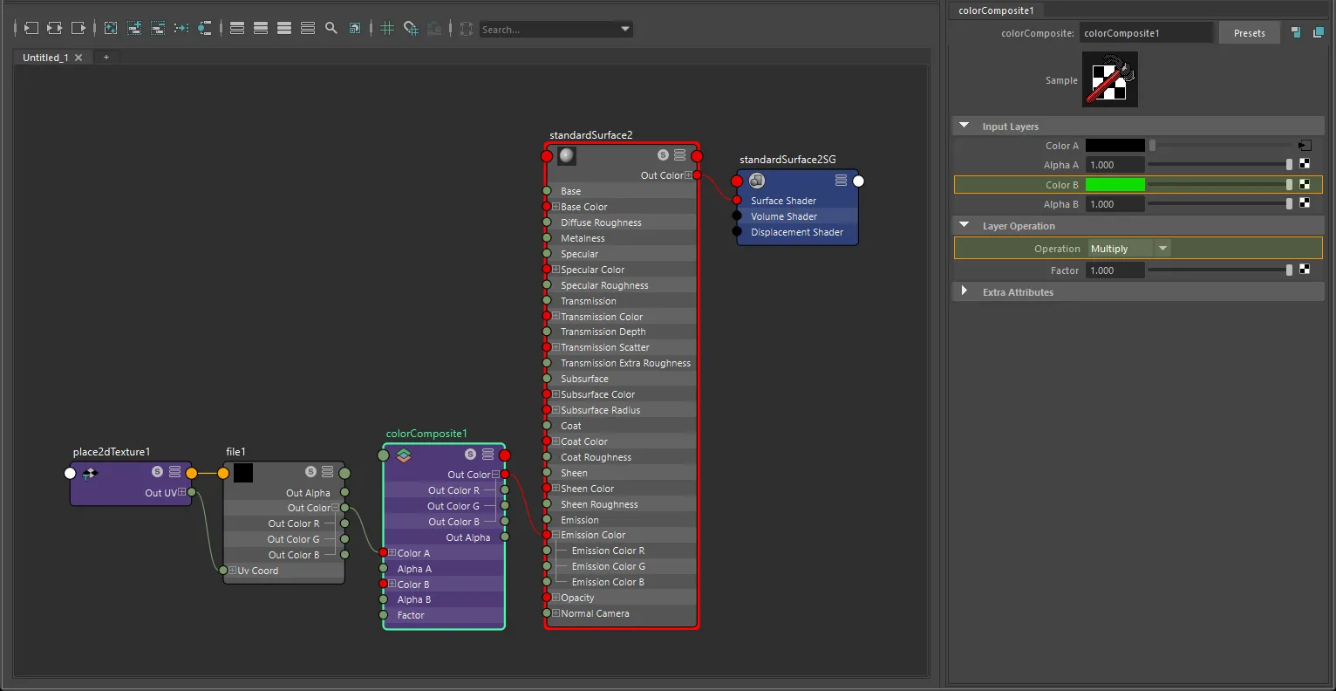The height and width of the screenshot is (691, 1336).
Task: Expand the Extra Attributes section
Action: pyautogui.click(x=964, y=291)
